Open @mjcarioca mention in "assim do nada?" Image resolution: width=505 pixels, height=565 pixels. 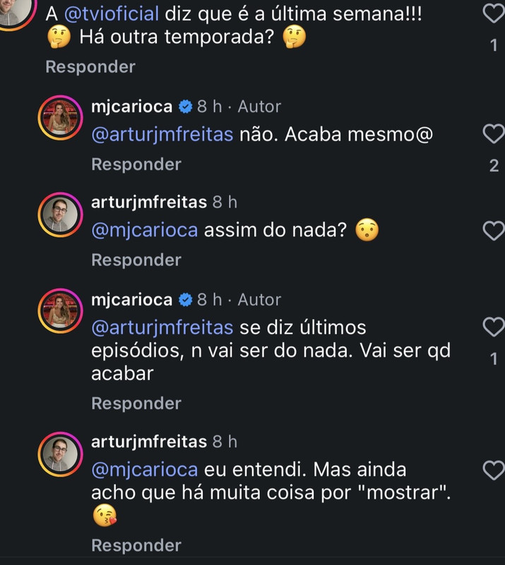point(145,231)
